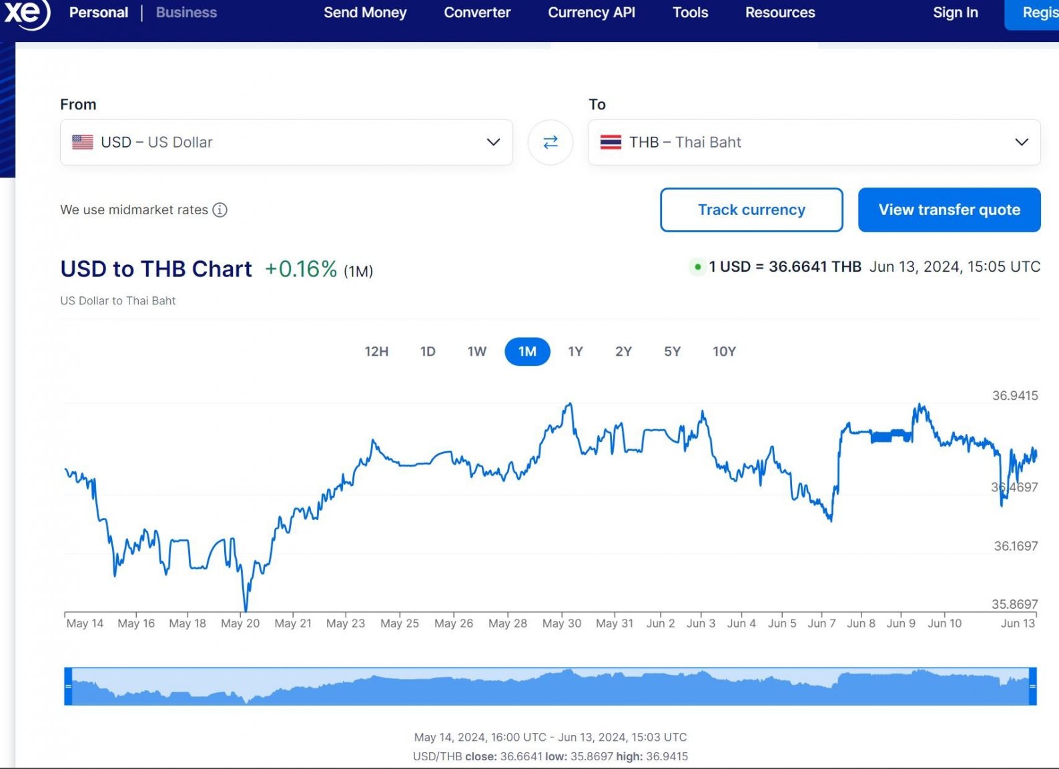Open Currency API menu item

tap(591, 13)
